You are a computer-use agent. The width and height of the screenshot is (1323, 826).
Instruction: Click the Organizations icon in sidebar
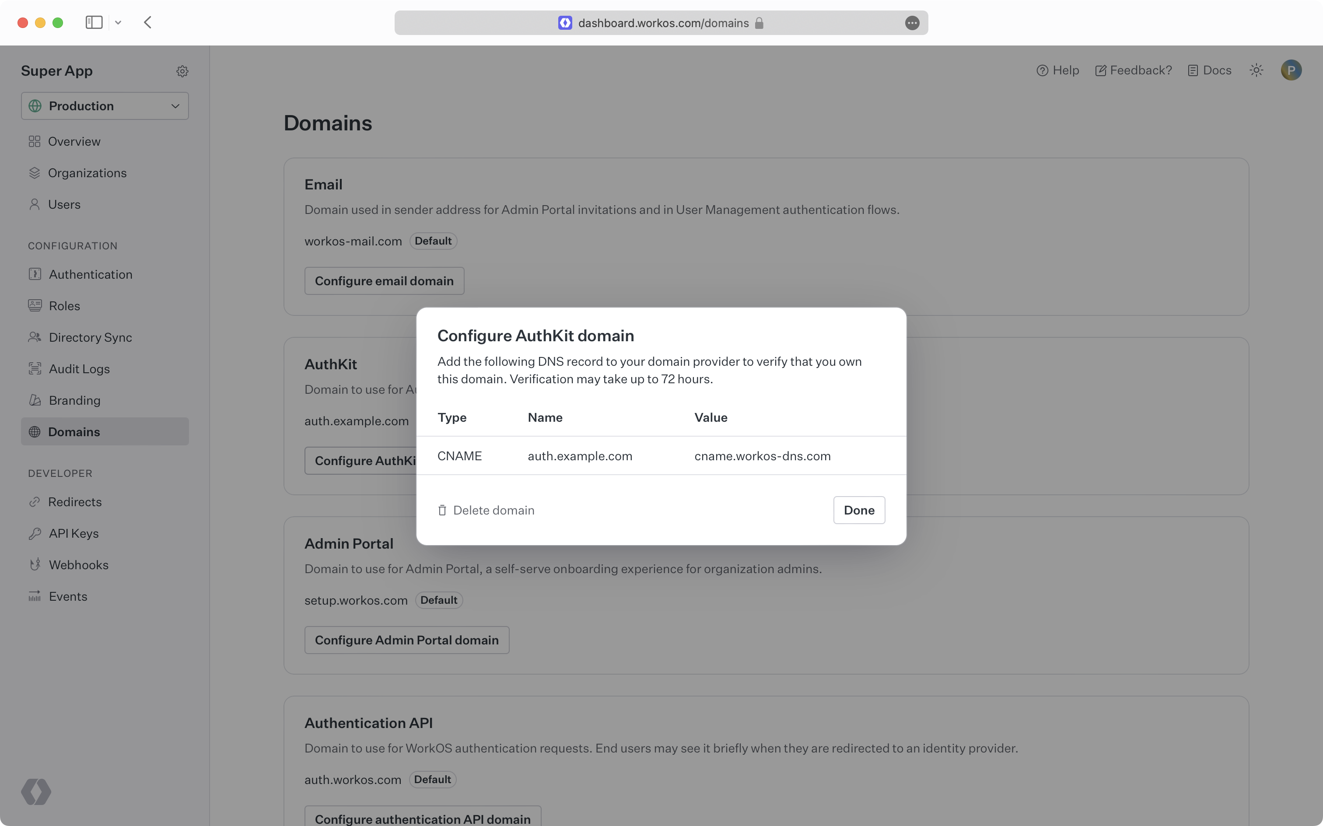pyautogui.click(x=34, y=172)
